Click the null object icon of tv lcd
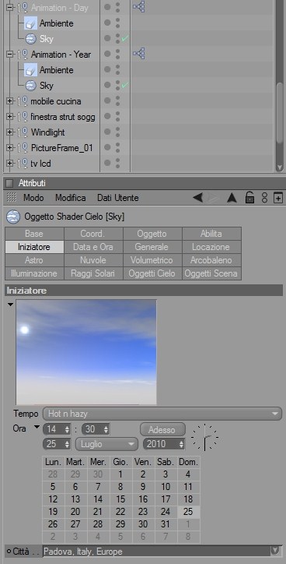 coord(23,164)
